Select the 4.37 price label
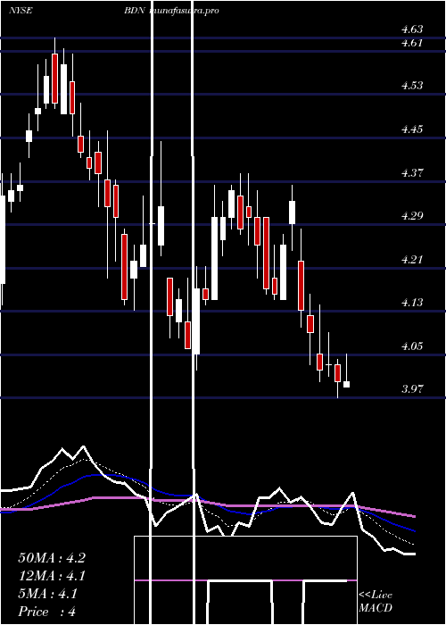This screenshot has width=446, height=625. point(412,172)
